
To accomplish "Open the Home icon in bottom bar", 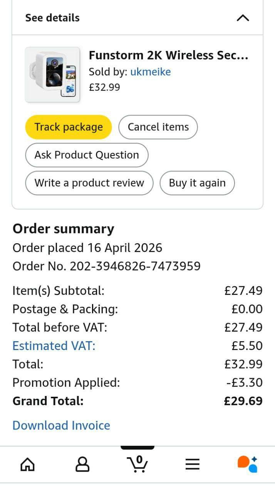I will click(x=27, y=464).
